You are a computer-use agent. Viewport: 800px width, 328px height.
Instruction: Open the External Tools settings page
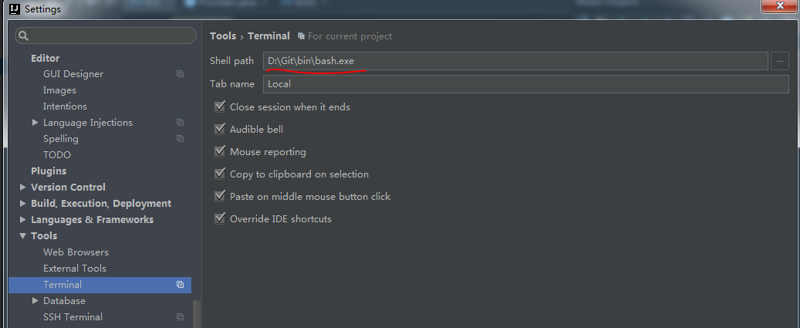pyautogui.click(x=75, y=269)
